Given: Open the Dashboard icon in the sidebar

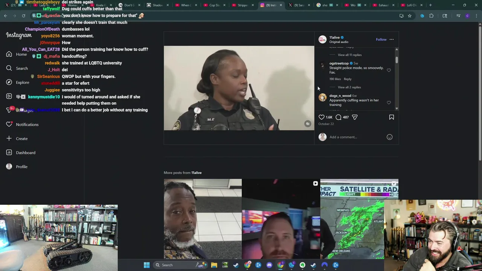Looking at the screenshot, I should click(9, 152).
